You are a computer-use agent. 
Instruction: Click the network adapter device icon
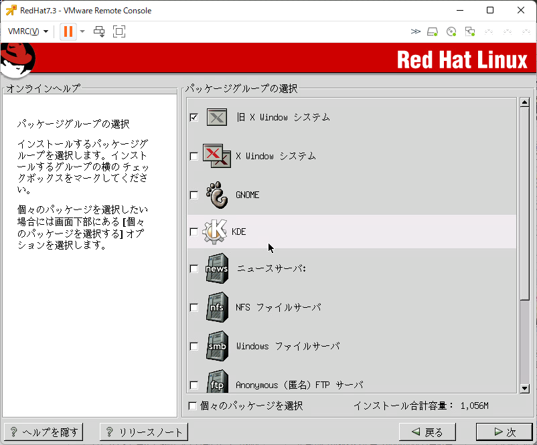point(470,32)
